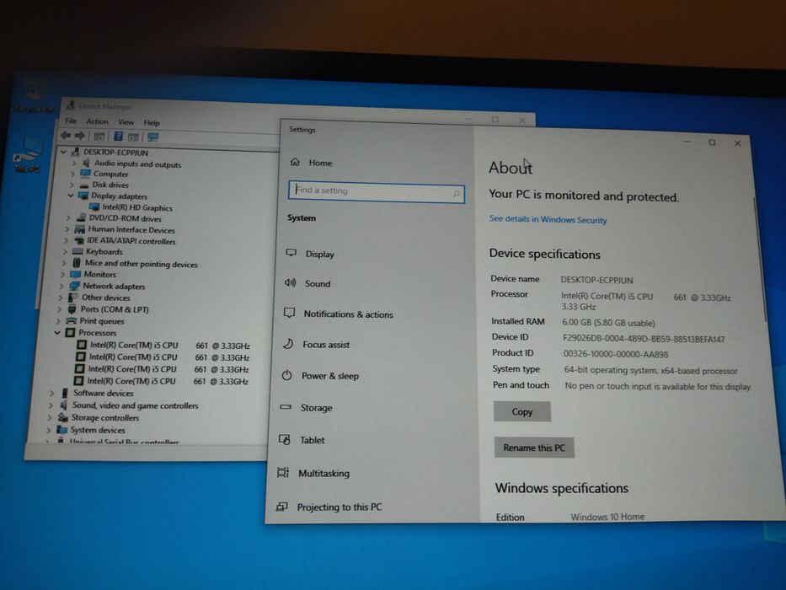Select Software devices category
Viewport: 786px width, 590px height.
104,393
